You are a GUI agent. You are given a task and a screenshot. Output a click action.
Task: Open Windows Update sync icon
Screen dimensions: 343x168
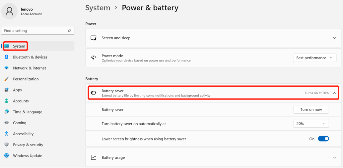pyautogui.click(x=7, y=155)
